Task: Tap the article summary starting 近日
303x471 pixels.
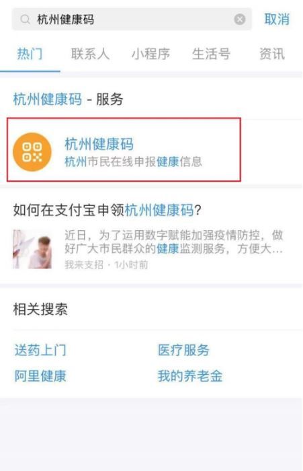Action: click(x=174, y=242)
